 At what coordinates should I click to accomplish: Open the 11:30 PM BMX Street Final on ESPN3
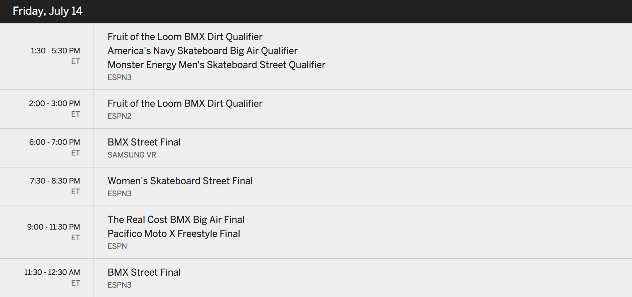tap(144, 272)
